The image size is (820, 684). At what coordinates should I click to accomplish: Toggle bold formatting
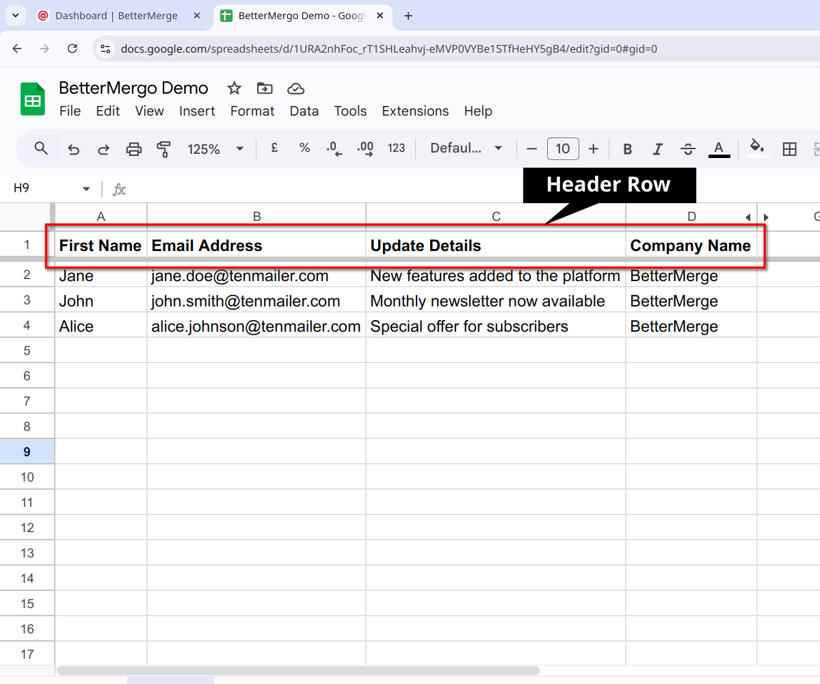click(628, 149)
